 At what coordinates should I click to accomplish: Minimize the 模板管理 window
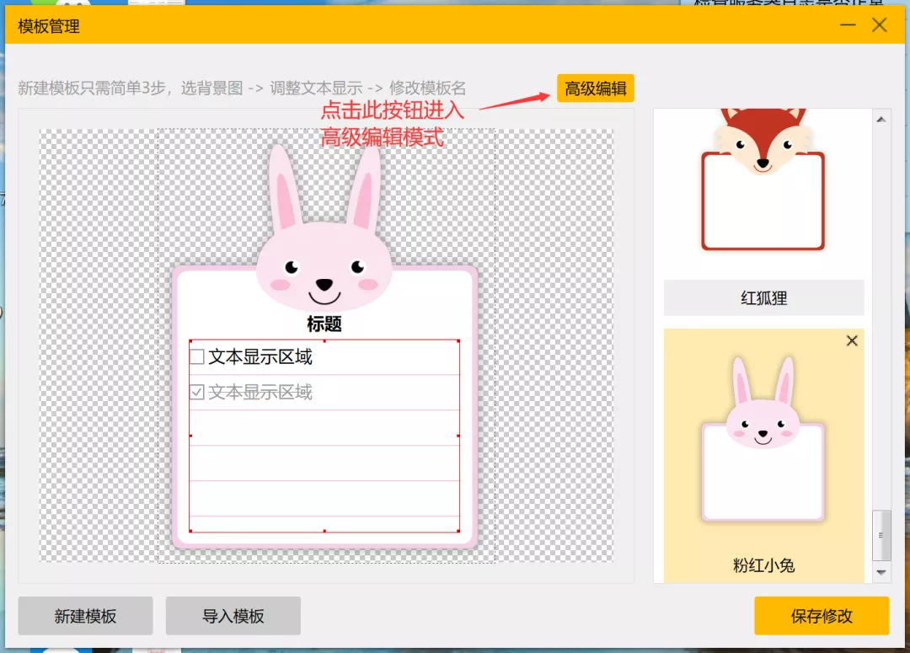pos(848,25)
